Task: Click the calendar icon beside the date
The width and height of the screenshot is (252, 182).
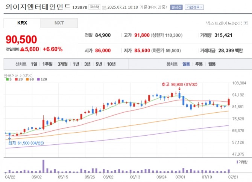Action: point(104,8)
